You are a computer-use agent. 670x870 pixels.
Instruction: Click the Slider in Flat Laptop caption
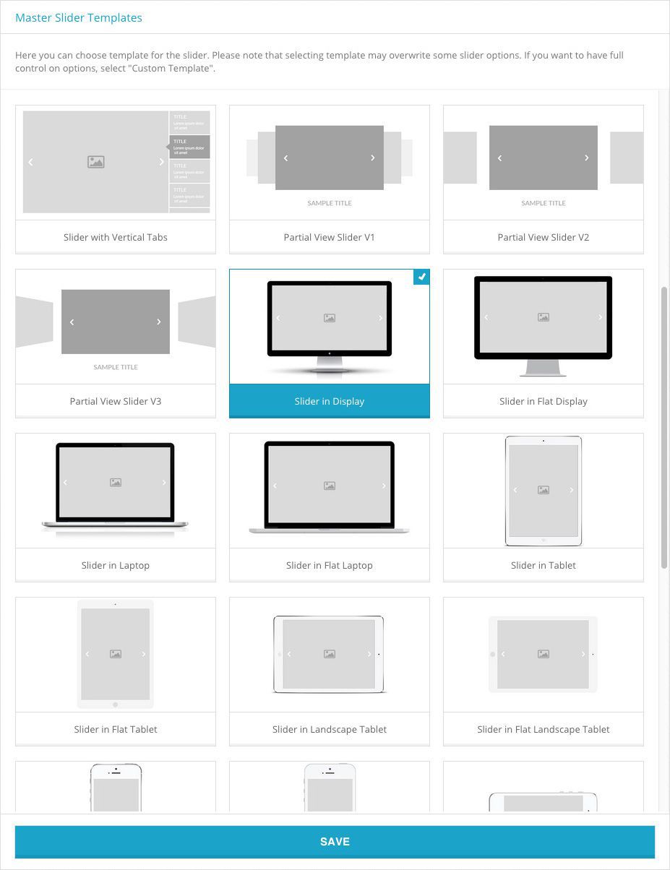pos(329,565)
